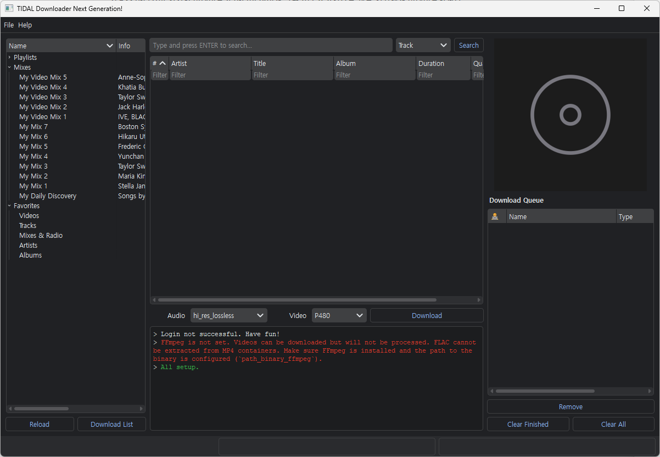This screenshot has width=660, height=457.
Task: Open the Audio quality hi_res_lossless dropdown
Action: coord(229,315)
